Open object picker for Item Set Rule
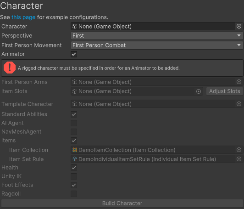 (x=239, y=159)
